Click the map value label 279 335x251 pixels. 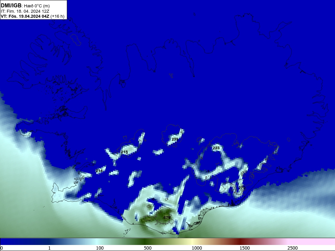tap(242, 188)
